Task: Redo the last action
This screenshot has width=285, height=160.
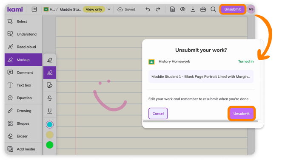Action: click(158, 9)
